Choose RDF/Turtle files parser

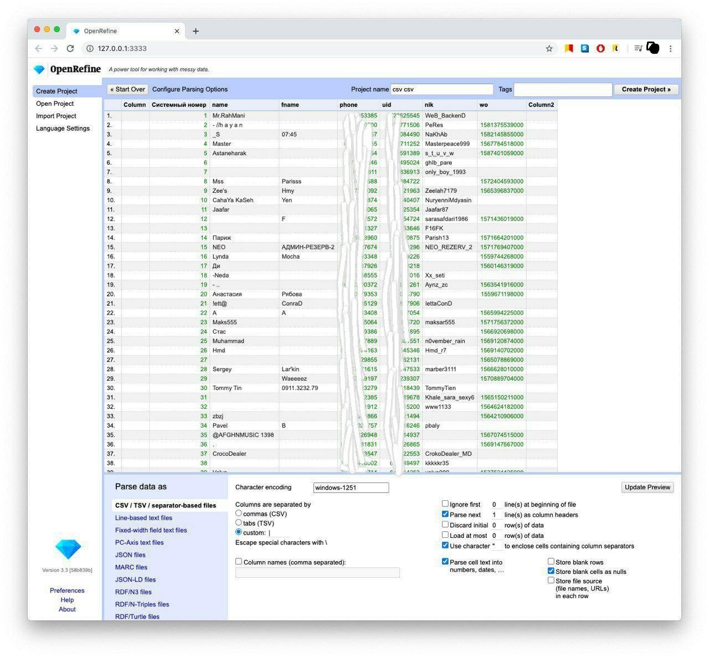tap(137, 617)
